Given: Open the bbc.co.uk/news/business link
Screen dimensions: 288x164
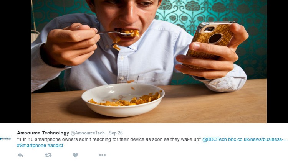Looking at the screenshot, I should click(x=258, y=139).
